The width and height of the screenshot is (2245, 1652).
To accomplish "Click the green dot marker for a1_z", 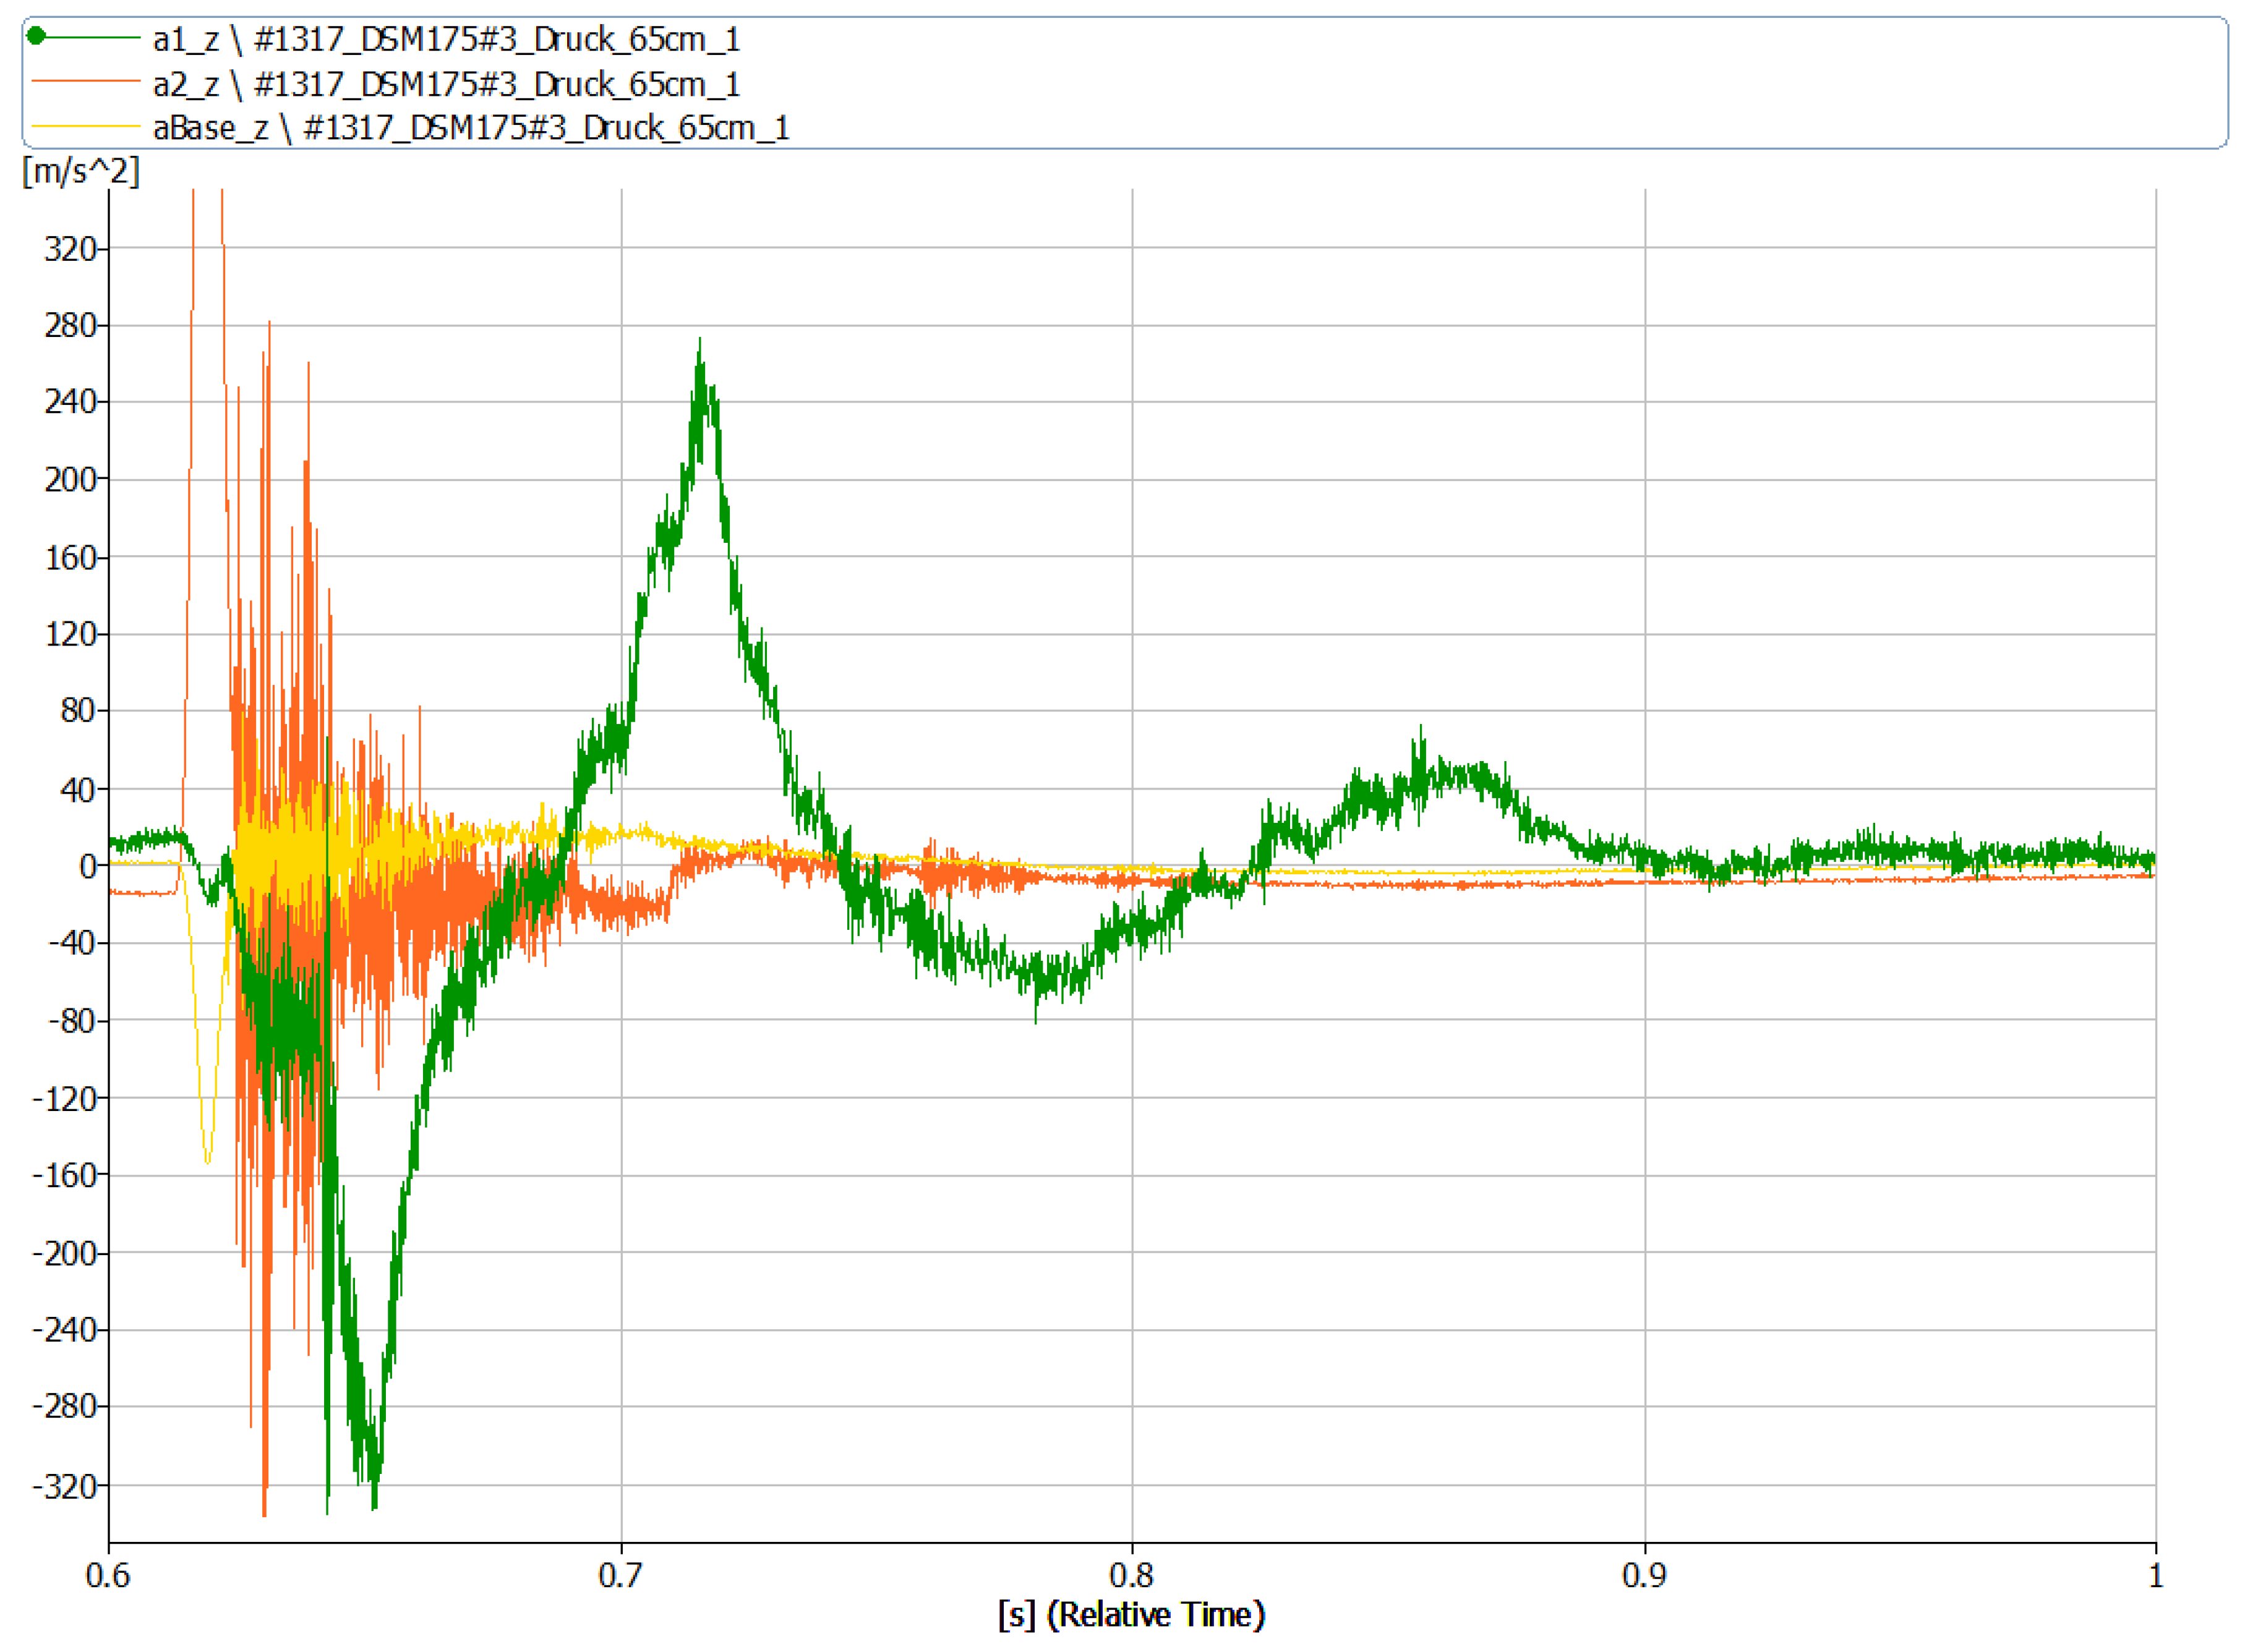I will tap(36, 37).
